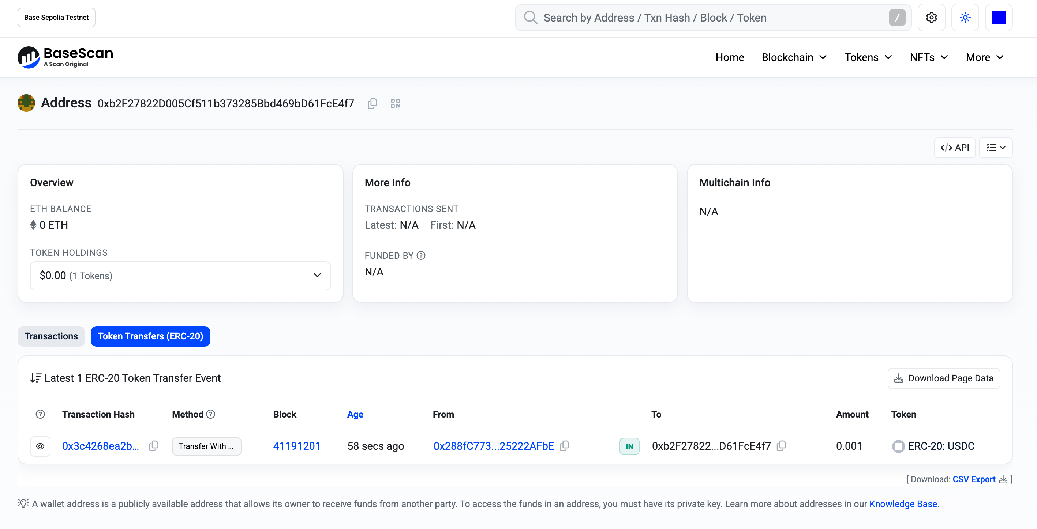
Task: Click the address blockie avatar
Action: click(x=26, y=103)
